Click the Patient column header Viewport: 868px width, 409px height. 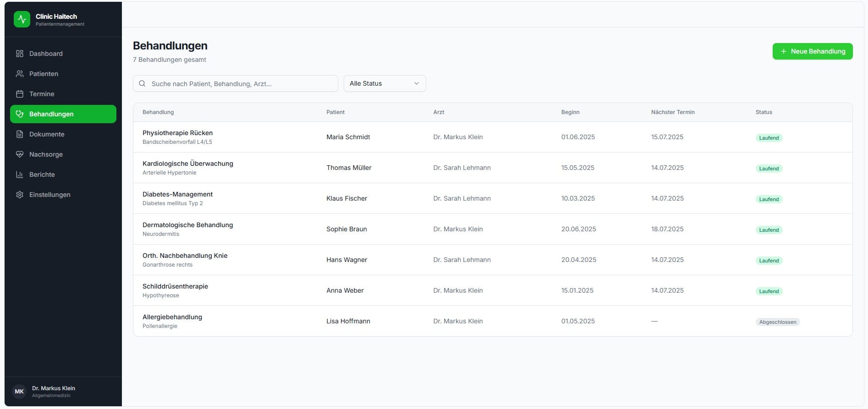coord(335,112)
